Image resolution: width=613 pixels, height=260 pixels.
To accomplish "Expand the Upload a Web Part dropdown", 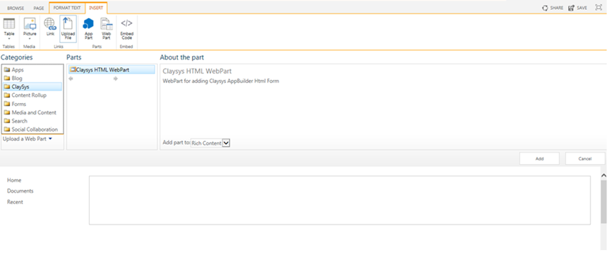I will point(27,139).
